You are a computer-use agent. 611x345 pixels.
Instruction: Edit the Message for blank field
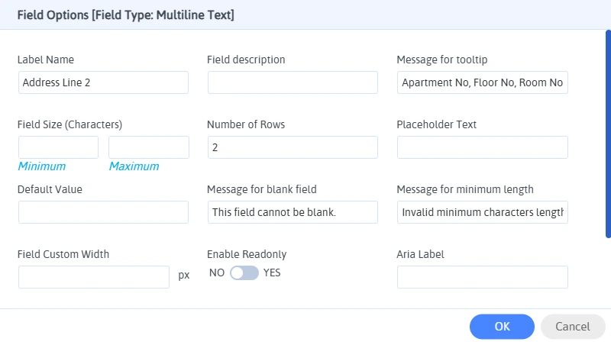293,212
